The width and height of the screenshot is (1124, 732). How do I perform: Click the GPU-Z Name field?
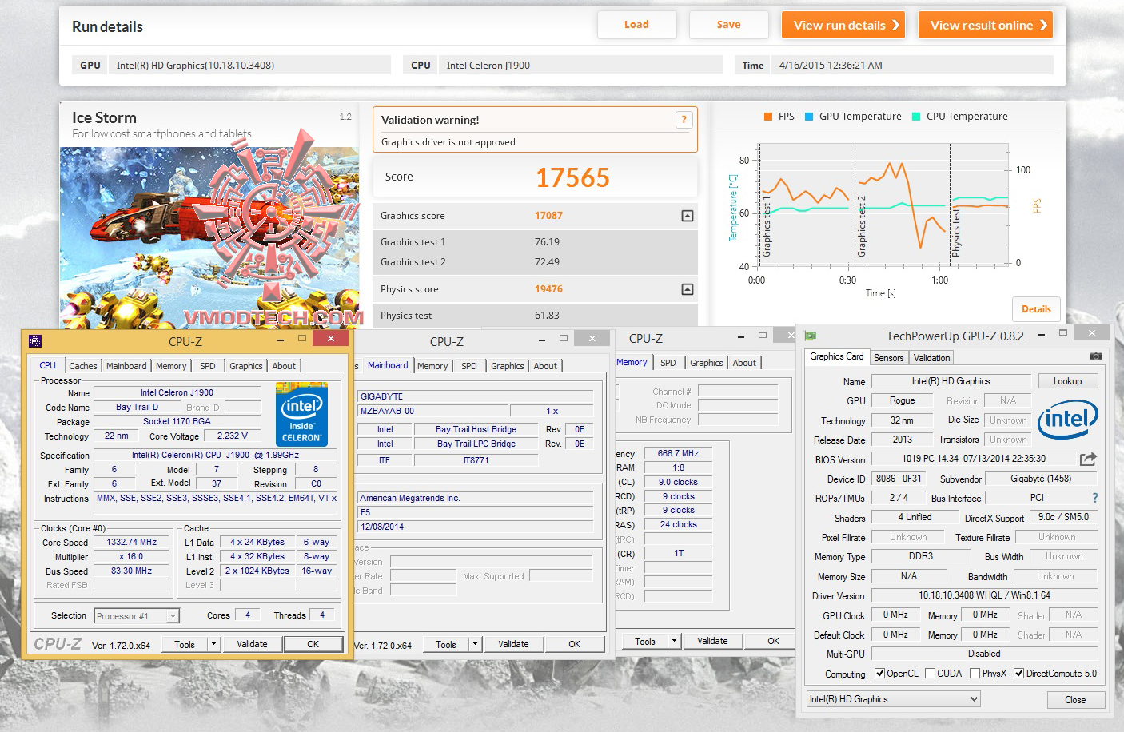pyautogui.click(x=951, y=381)
